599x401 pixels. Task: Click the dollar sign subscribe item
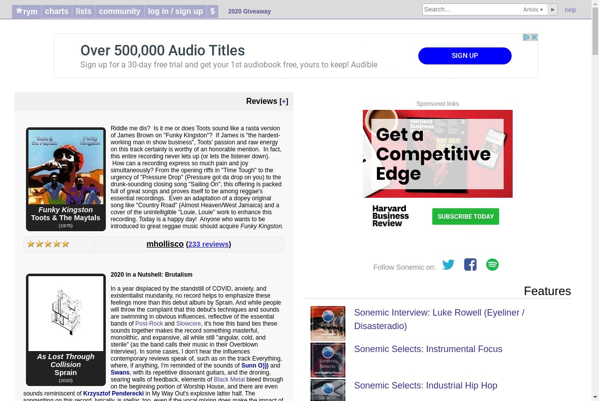tap(213, 11)
